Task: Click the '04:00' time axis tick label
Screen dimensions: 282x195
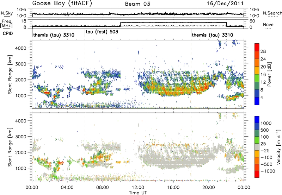Action: (67, 188)
